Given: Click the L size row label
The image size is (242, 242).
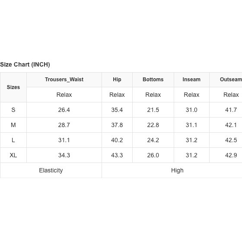Looking at the screenshot, I should 13,140.
